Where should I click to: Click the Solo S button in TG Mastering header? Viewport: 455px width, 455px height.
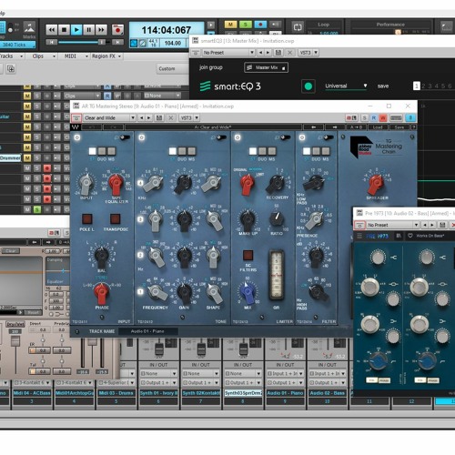click(x=365, y=117)
